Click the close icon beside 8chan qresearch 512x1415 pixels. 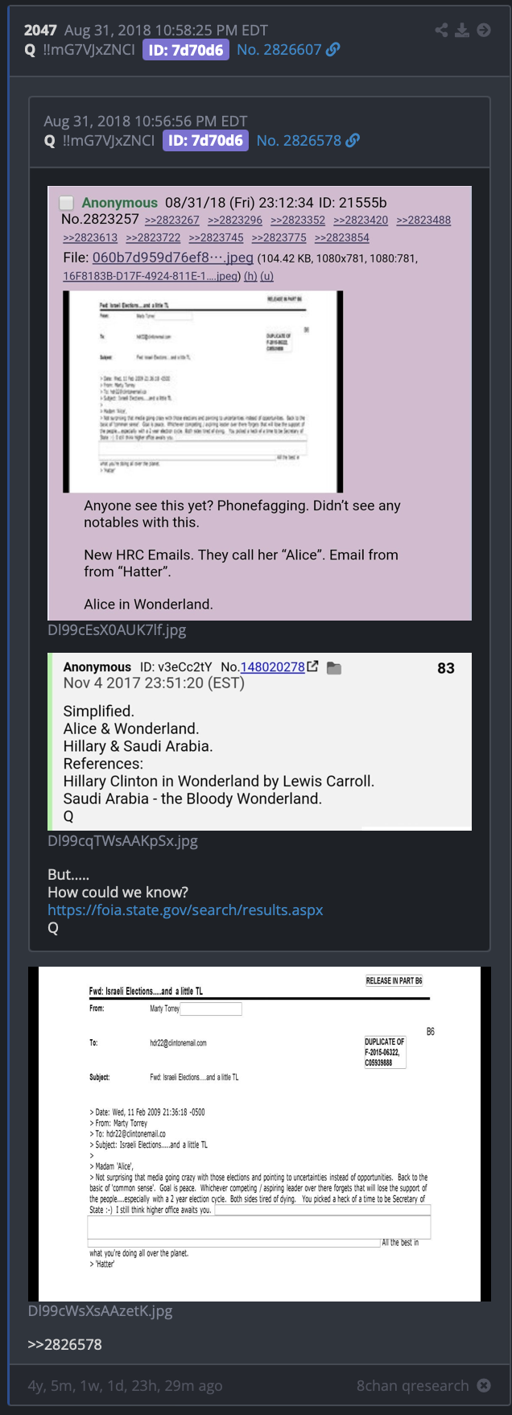[x=484, y=1385]
